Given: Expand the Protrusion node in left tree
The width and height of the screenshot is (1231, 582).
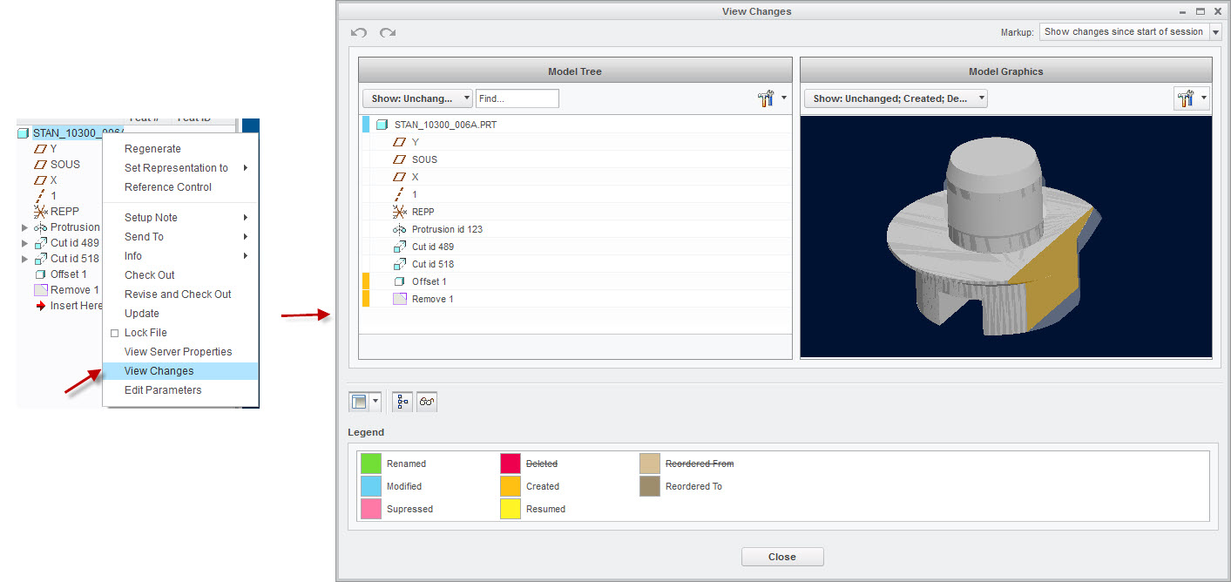Looking at the screenshot, I should click(x=24, y=227).
